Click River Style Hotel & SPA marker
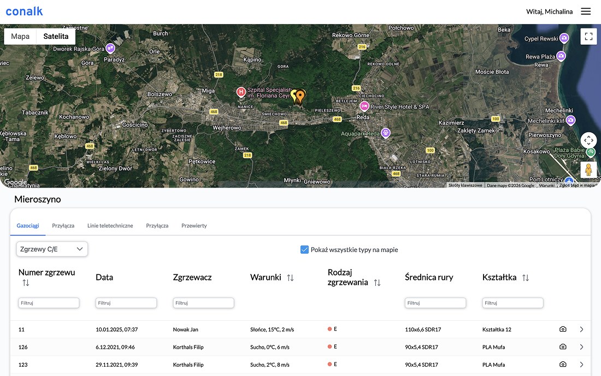The image size is (601, 376). pyautogui.click(x=364, y=106)
